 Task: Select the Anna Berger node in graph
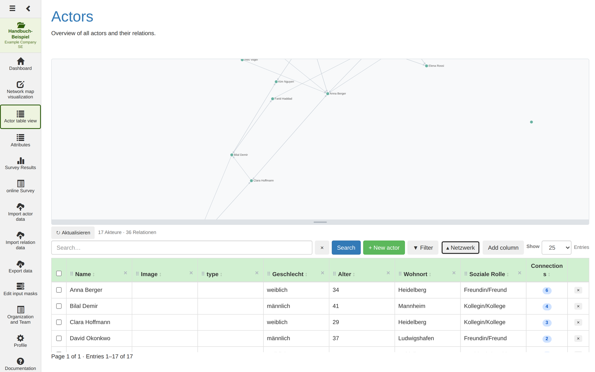[x=328, y=94]
